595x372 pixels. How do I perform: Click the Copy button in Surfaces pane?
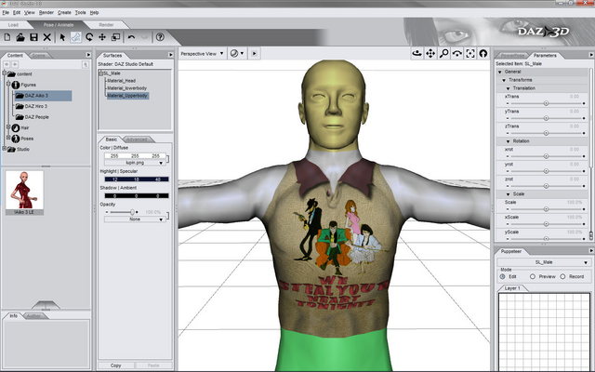[x=115, y=365]
